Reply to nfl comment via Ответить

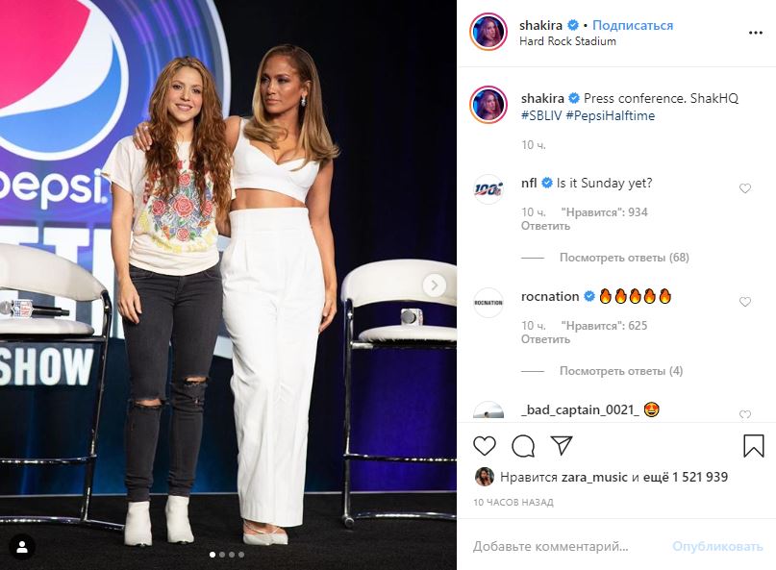[545, 226]
